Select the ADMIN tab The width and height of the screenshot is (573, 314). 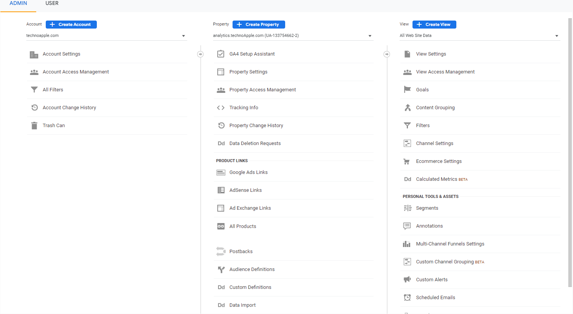pyautogui.click(x=18, y=3)
